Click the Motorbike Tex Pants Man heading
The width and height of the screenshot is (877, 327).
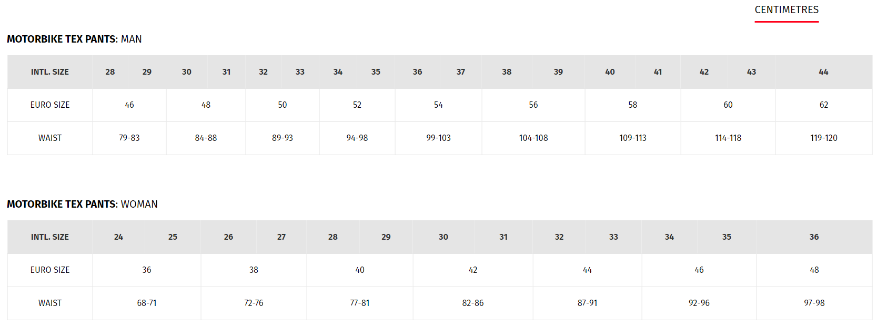point(74,39)
